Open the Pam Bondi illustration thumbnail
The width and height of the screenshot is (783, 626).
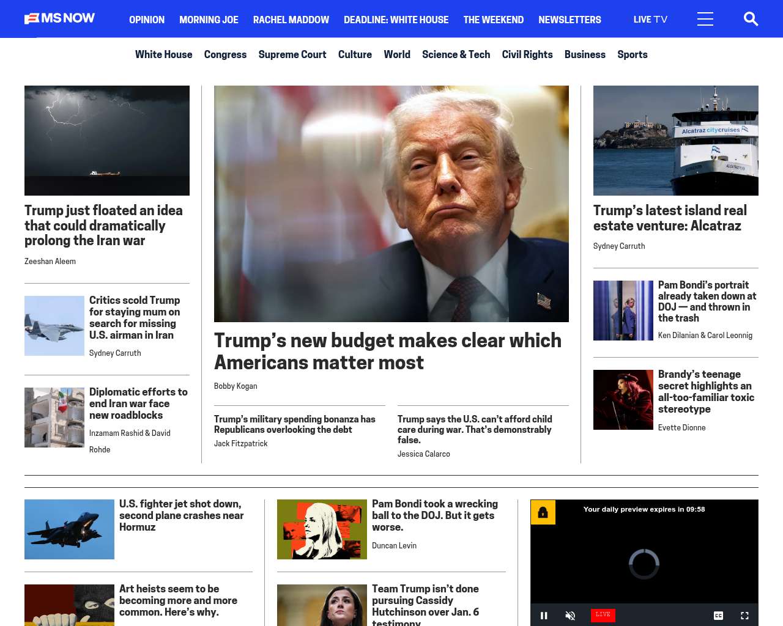322,529
